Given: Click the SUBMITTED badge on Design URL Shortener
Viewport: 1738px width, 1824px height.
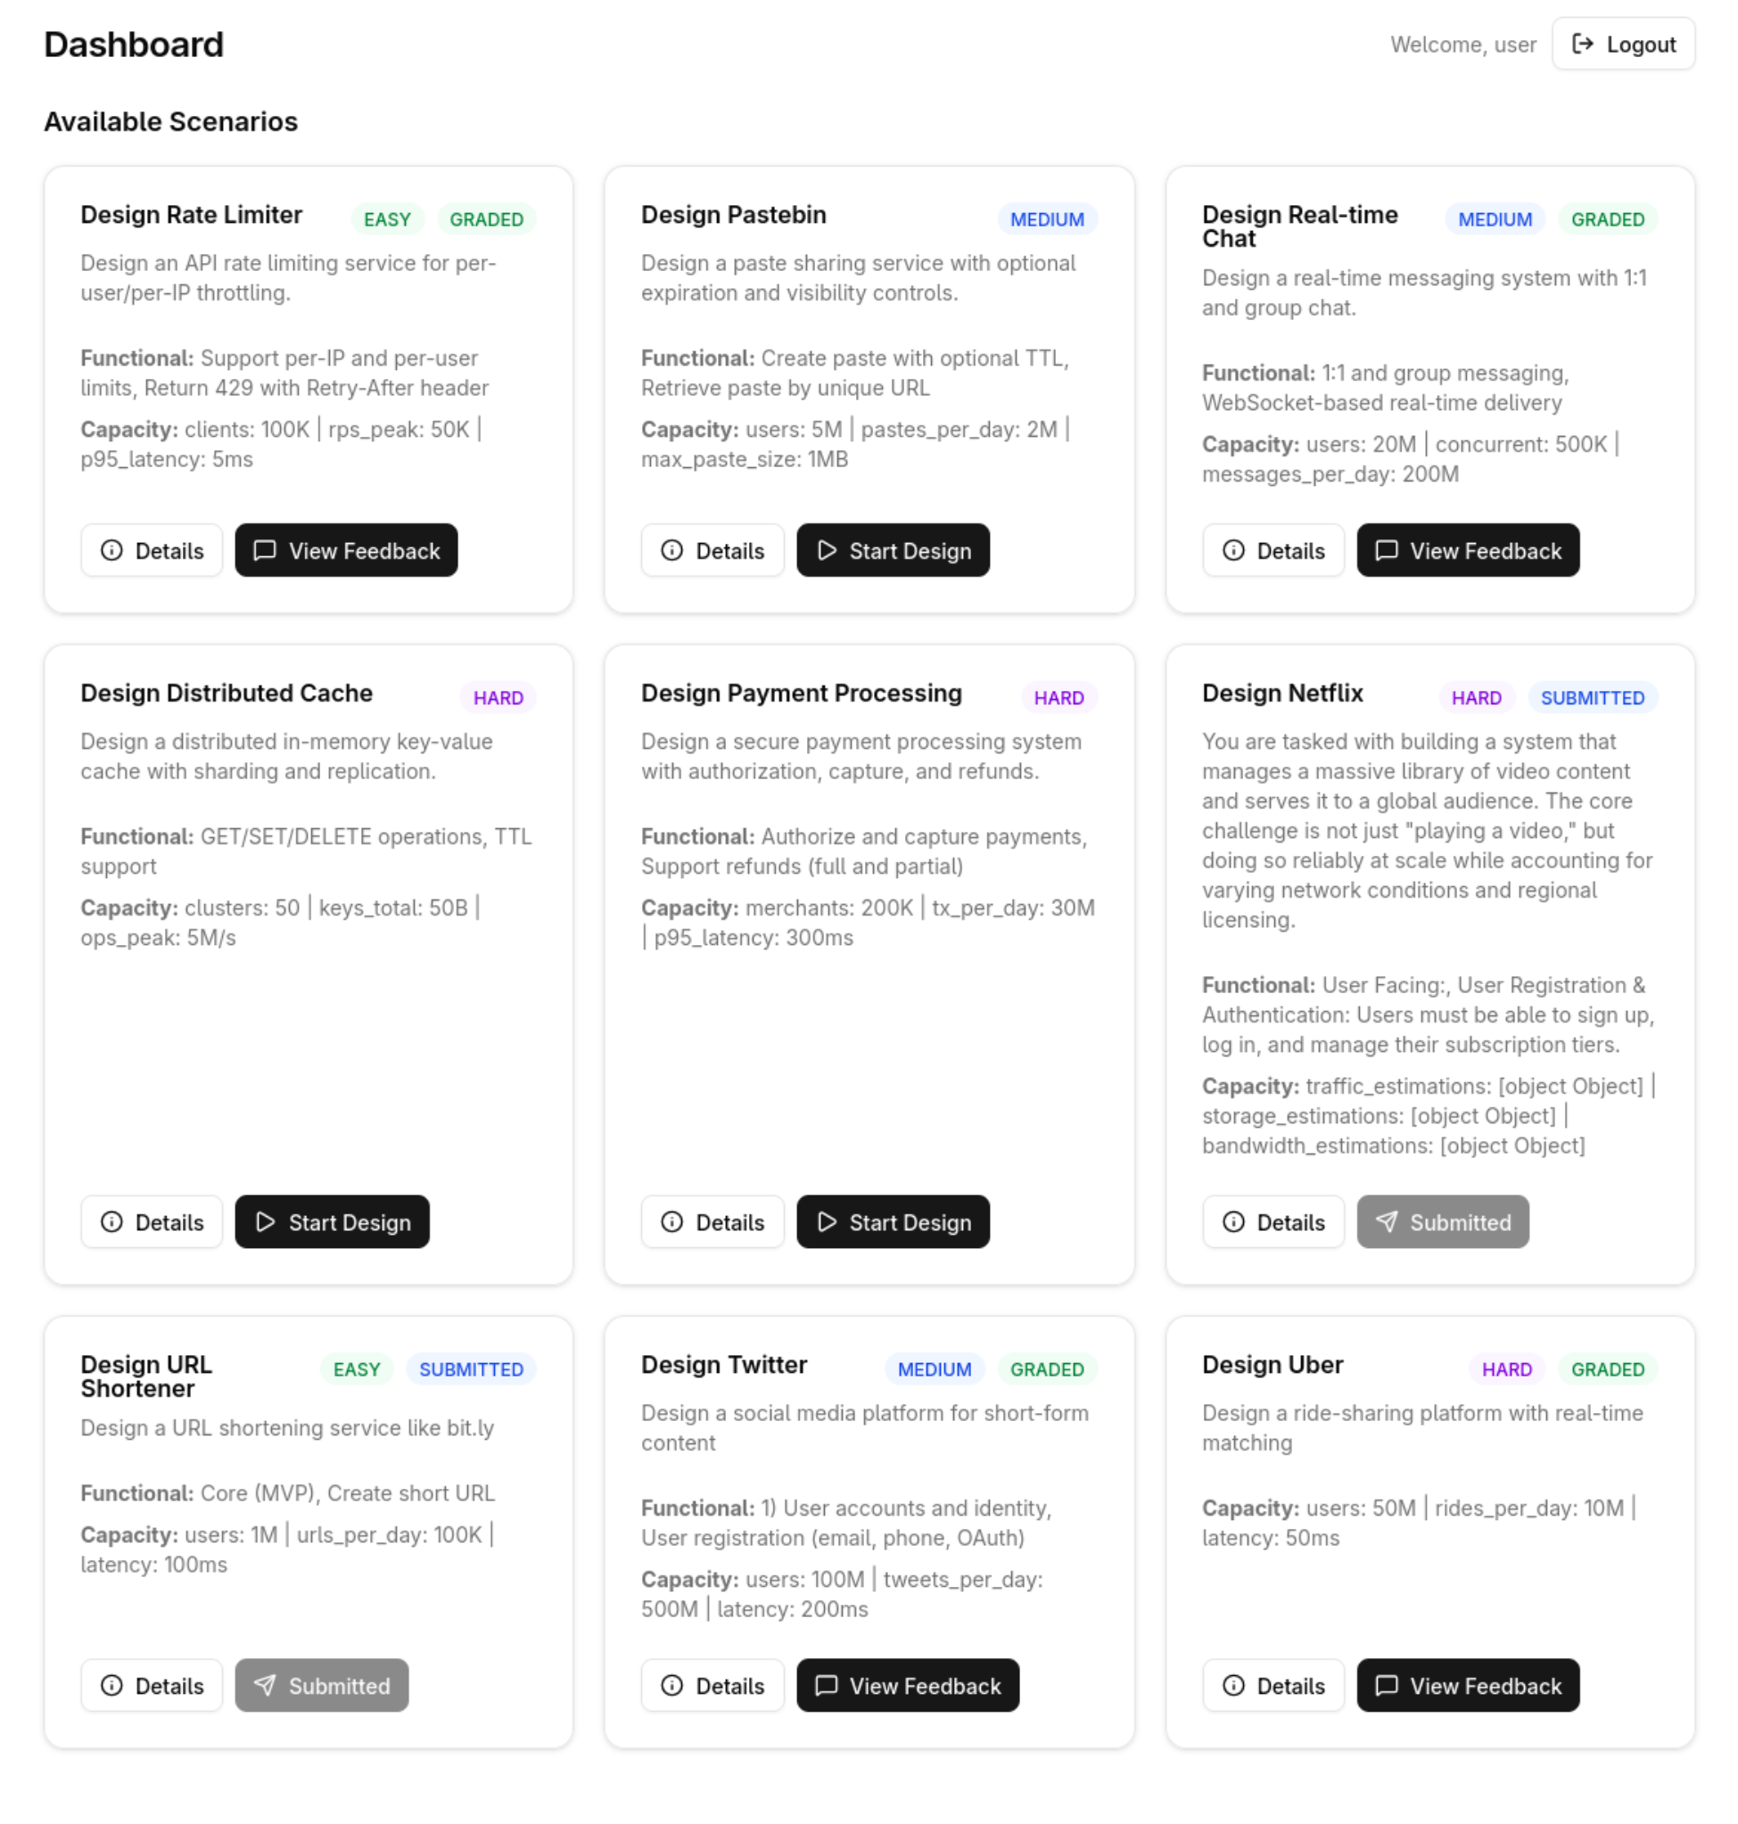Looking at the screenshot, I should pos(471,1368).
